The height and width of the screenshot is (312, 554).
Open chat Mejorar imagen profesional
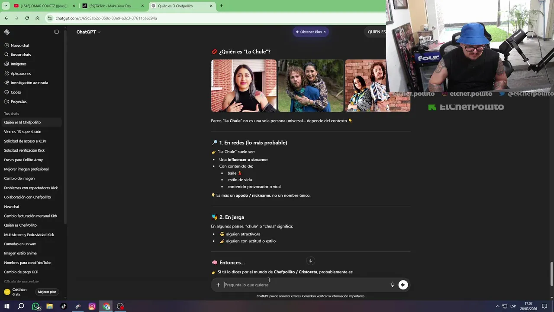[x=31, y=169]
